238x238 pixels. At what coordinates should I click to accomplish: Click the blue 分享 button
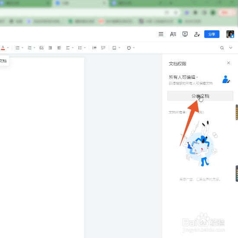point(212,34)
